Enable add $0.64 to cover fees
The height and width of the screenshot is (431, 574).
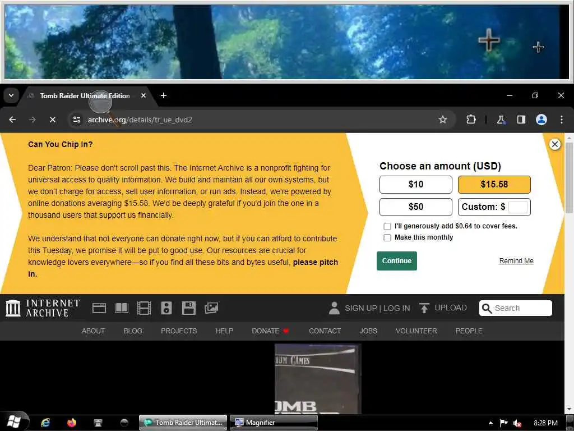387,227
